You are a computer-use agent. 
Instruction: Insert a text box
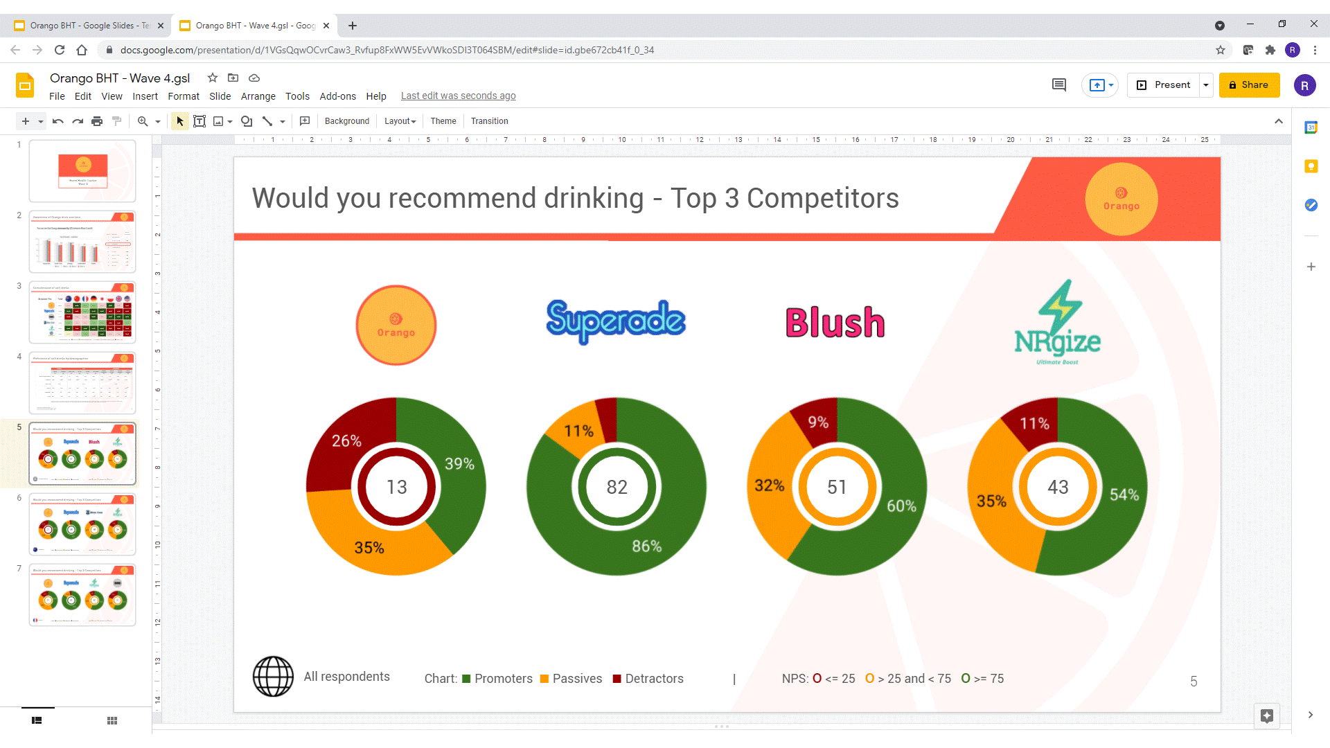pos(199,121)
